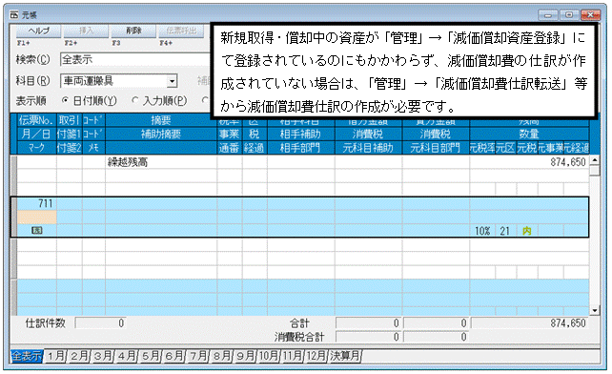The image size is (612, 374).
Task: Open the 科目 dropdown showing 車両運搬具
Action: pos(172,81)
